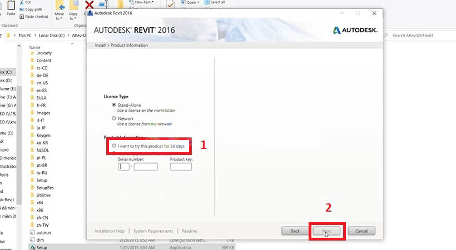Click Copy path in Explorer ribbon
This screenshot has height=250, width=456.
pyautogui.click(x=31, y=9)
